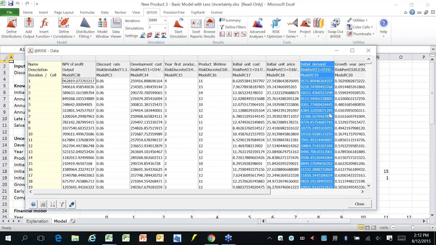Open the Define Filters option
This screenshot has width=436, height=245.
pos(233,27)
